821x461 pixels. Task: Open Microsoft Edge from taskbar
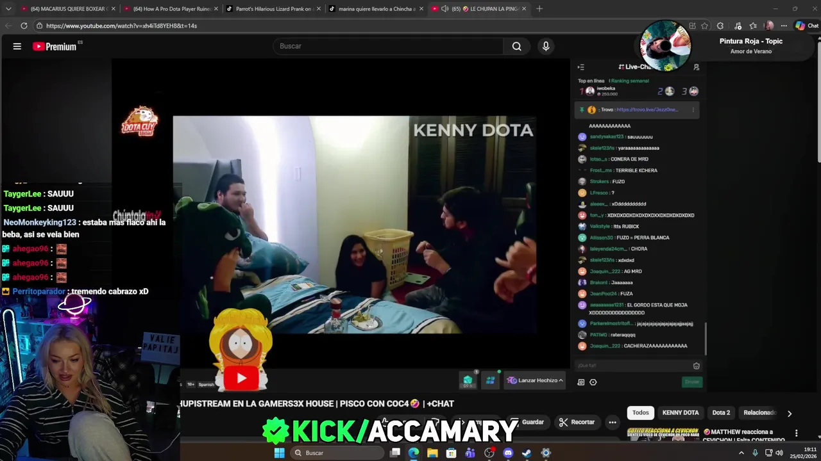click(414, 453)
